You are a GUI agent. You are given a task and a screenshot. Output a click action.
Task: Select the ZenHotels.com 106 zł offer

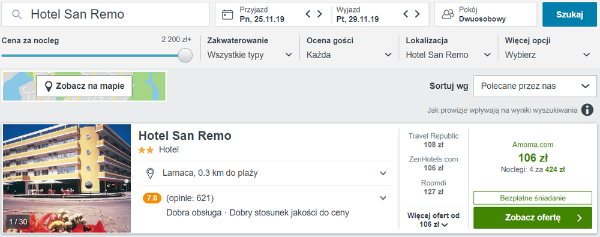coord(433,163)
